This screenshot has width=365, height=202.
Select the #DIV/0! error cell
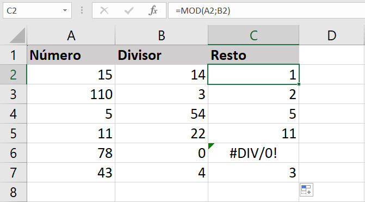tap(253, 153)
